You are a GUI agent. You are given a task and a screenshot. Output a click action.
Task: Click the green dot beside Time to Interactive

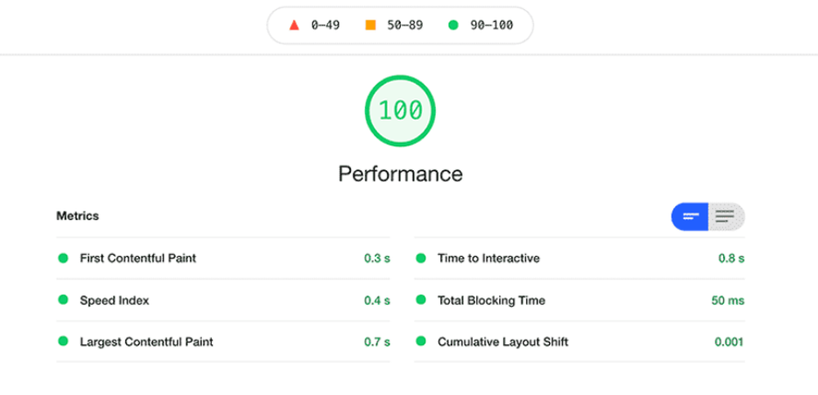click(421, 258)
